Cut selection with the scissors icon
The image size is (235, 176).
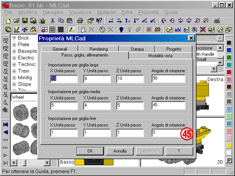tap(53, 21)
